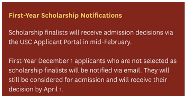This screenshot has height=98, width=188.
Task: Click the word "applicants" in second paragraph
Action: pyautogui.click(x=90, y=61)
